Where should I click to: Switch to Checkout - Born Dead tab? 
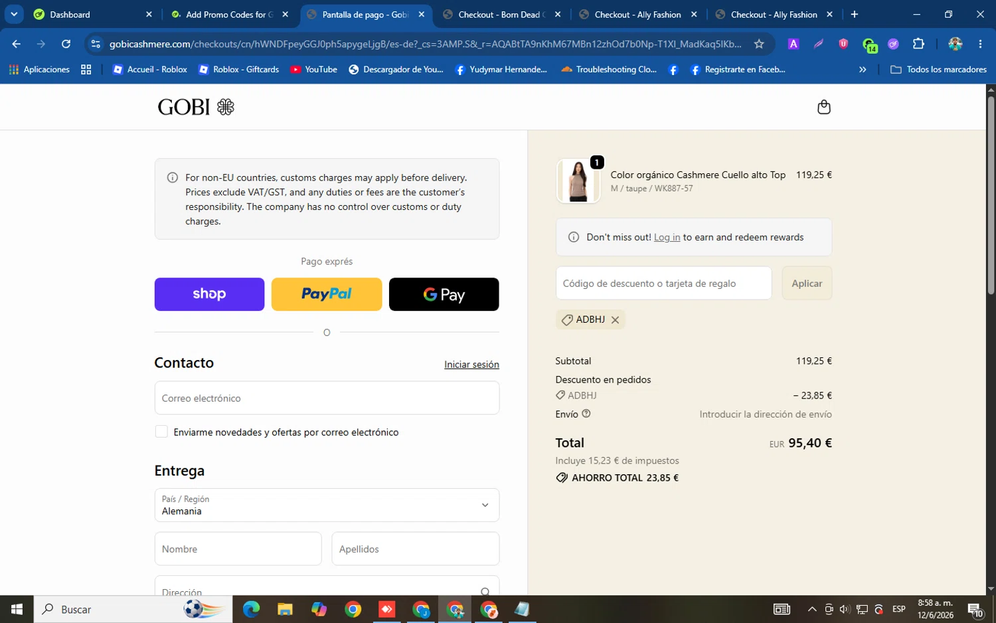pos(501,14)
